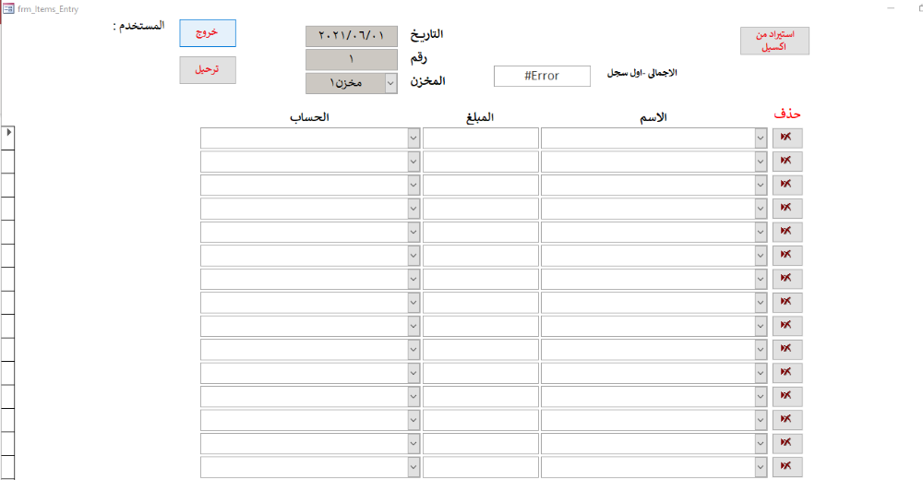The width and height of the screenshot is (923, 480).
Task: Focus the المبلغ amount field in the twelfth row
Action: (480, 398)
